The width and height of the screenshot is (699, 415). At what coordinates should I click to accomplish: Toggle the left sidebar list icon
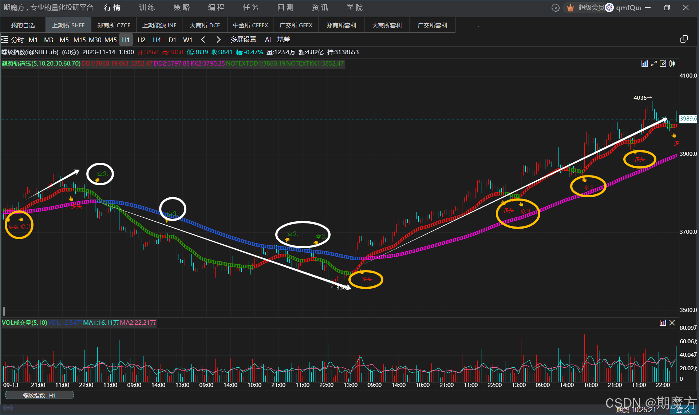(x=5, y=39)
